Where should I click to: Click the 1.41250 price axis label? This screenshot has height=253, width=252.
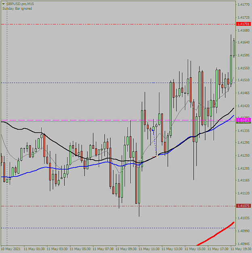click(244, 155)
